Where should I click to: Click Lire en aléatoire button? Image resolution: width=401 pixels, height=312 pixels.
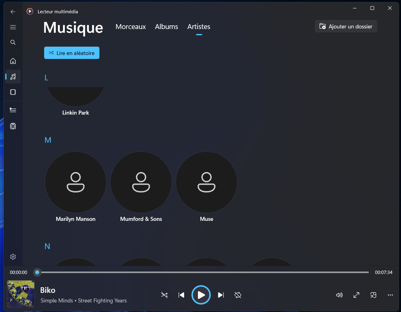pos(72,53)
